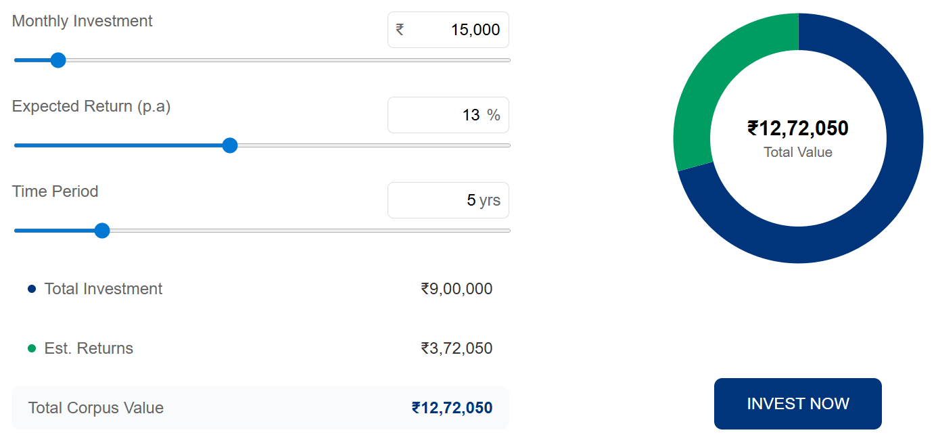Click the ₹3,72,050 Est. Returns amount
This screenshot has width=936, height=441.
point(457,349)
